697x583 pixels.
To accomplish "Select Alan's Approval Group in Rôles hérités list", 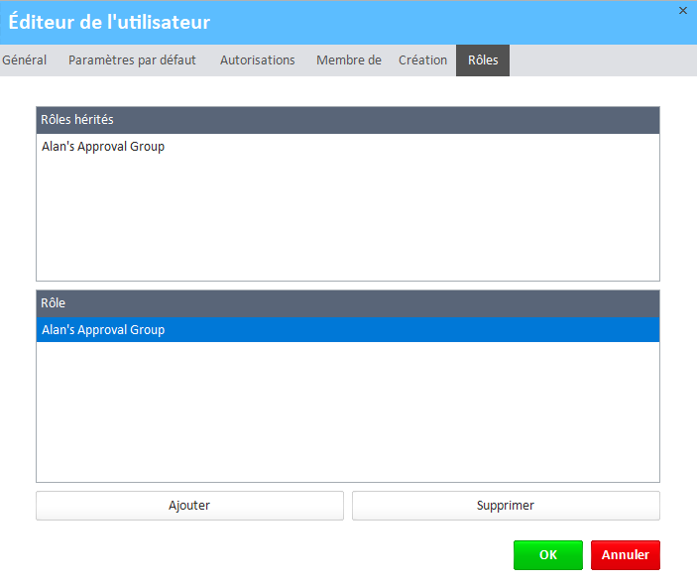I will pyautogui.click(x=103, y=147).
